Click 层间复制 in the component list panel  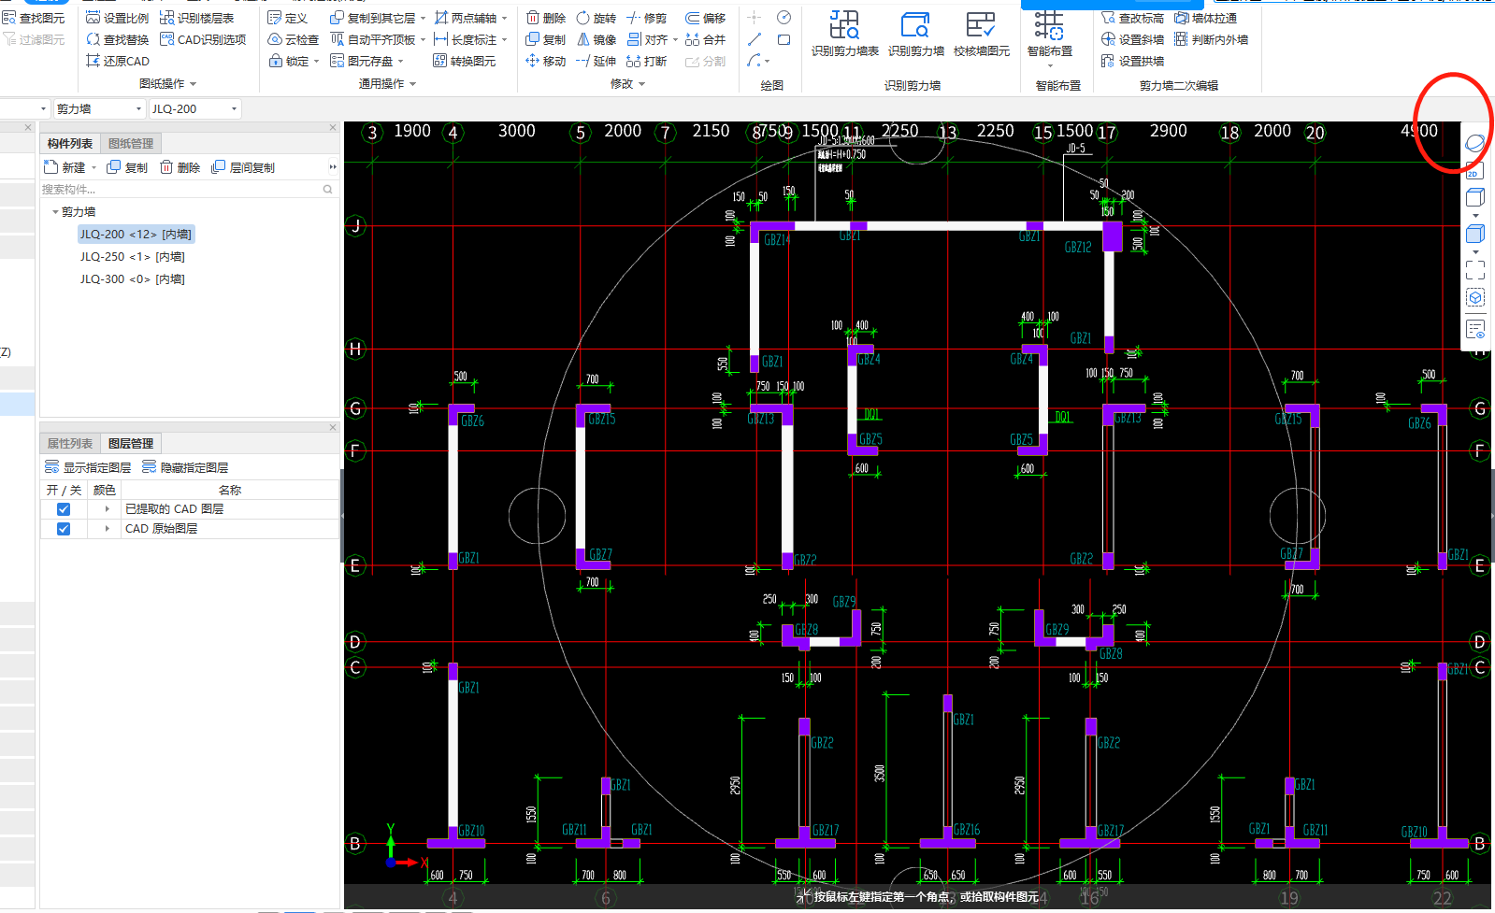click(243, 168)
